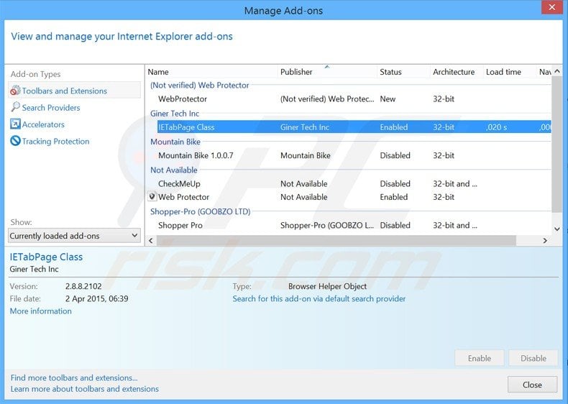Select the Mountain Bike 1.0.0.7 row
Screen dimensions: 568x404
click(349, 155)
